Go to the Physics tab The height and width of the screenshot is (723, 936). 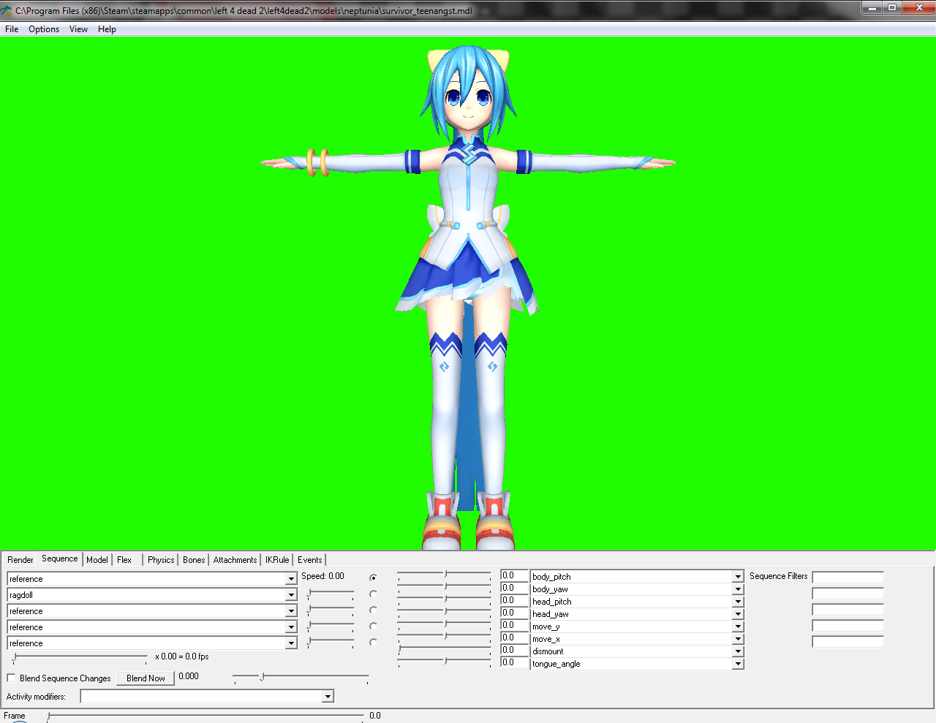[x=161, y=560]
